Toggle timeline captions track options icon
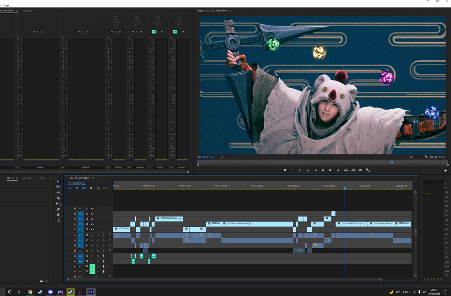Screen dimensions: 451x296 tap(105, 188)
